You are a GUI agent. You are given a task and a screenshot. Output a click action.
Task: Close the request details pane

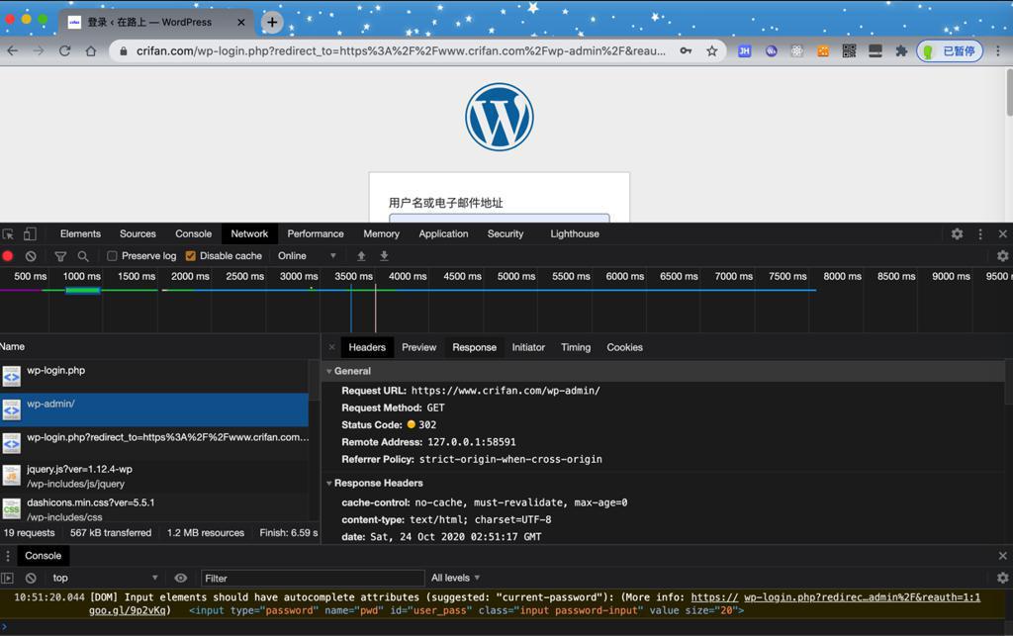coord(332,347)
